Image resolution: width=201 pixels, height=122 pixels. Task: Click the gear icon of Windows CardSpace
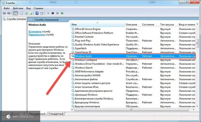73,60
